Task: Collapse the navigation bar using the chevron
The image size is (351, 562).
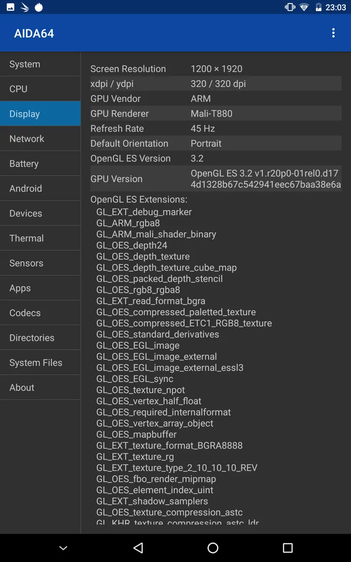Action: tap(63, 548)
